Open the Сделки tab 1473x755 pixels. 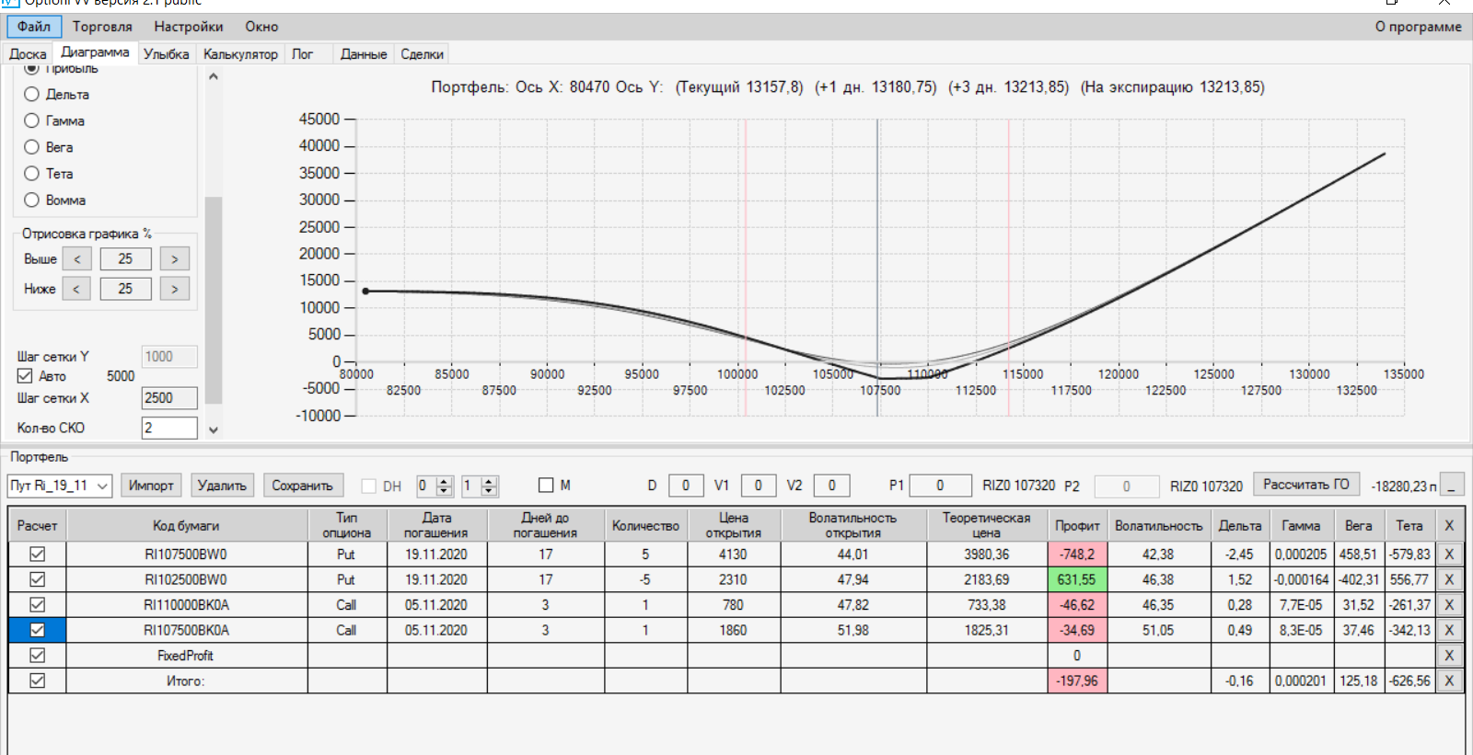point(422,54)
